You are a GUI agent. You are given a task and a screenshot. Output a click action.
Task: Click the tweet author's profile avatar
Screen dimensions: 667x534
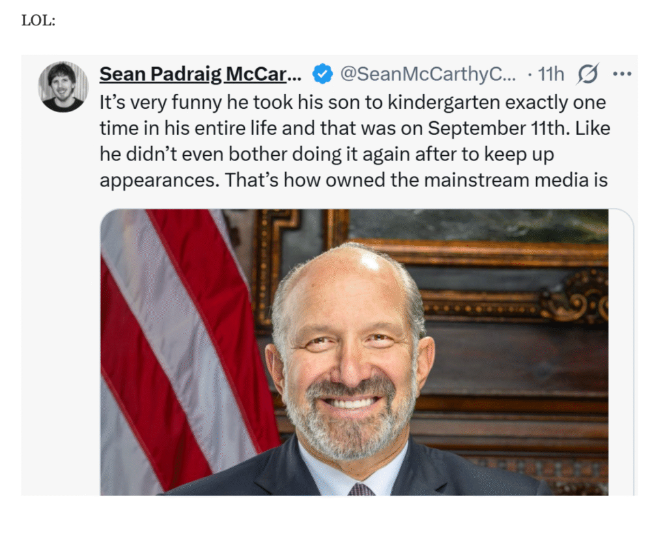[63, 87]
